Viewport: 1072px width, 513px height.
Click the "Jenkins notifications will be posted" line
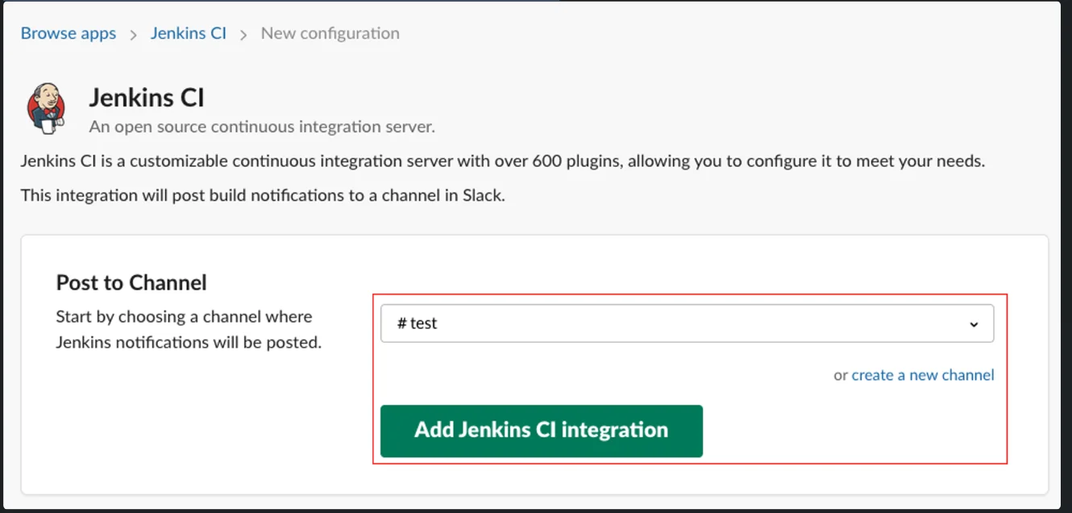coord(189,342)
